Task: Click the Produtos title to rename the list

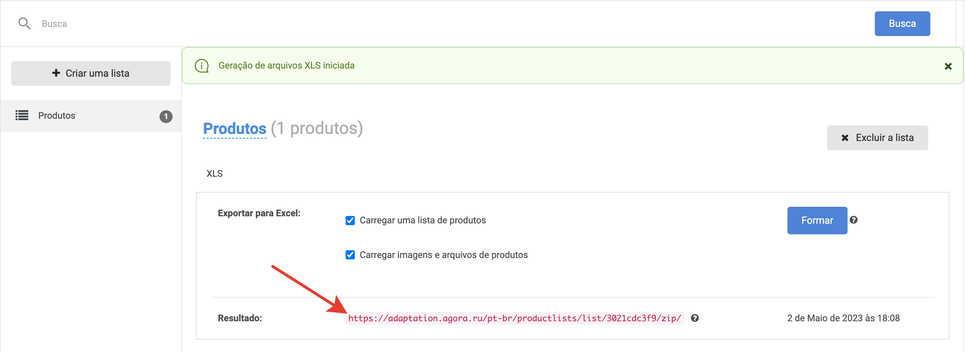Action: [x=235, y=129]
